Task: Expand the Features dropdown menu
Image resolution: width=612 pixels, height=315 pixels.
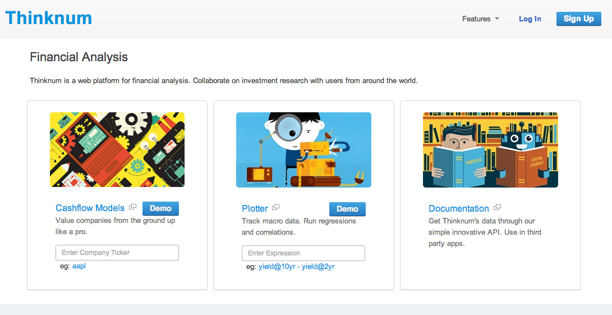Action: coord(476,19)
